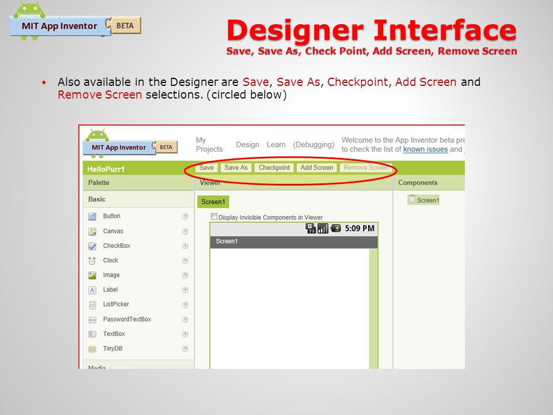Click the phone battery status icon
The height and width of the screenshot is (415, 553).
pyautogui.click(x=335, y=228)
